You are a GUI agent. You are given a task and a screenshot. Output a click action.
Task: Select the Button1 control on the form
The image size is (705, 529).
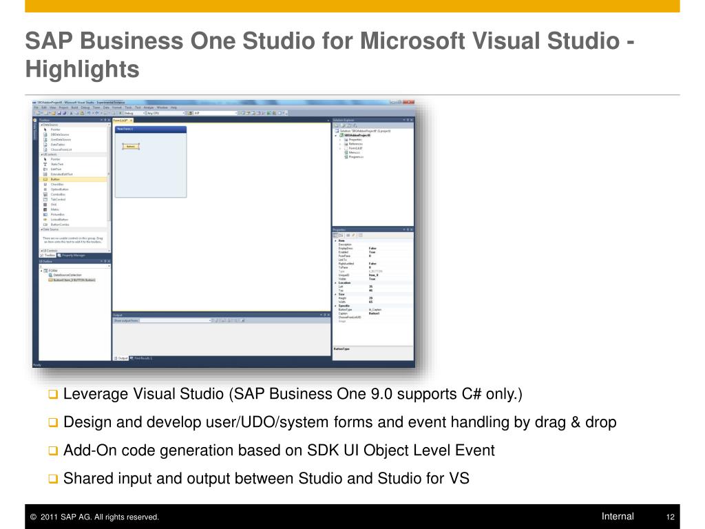[x=131, y=146]
